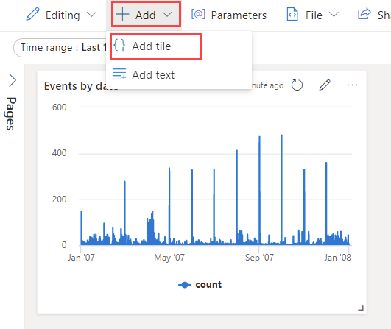
Task: Click the Jan '08 axis label
Action: coord(337,258)
